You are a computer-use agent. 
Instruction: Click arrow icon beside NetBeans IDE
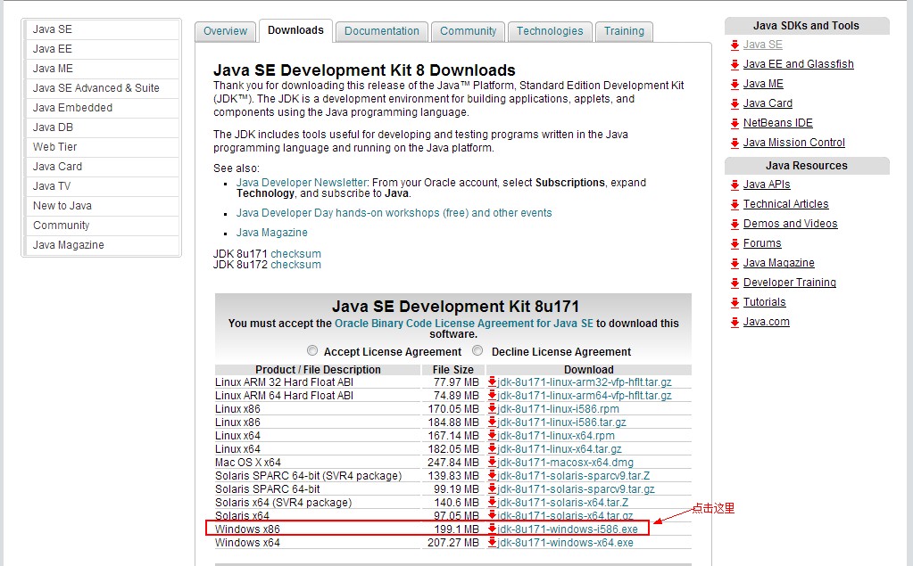coord(735,123)
